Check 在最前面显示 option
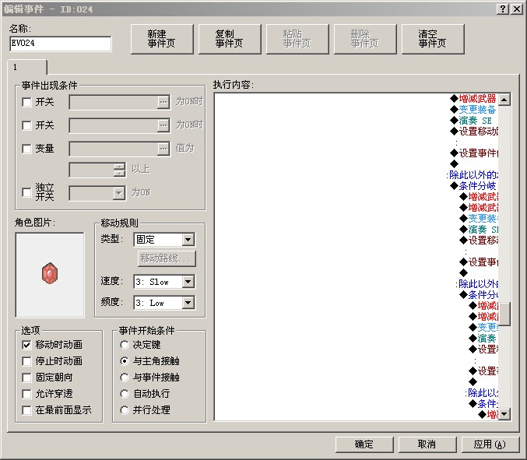527x460 pixels. [x=26, y=410]
